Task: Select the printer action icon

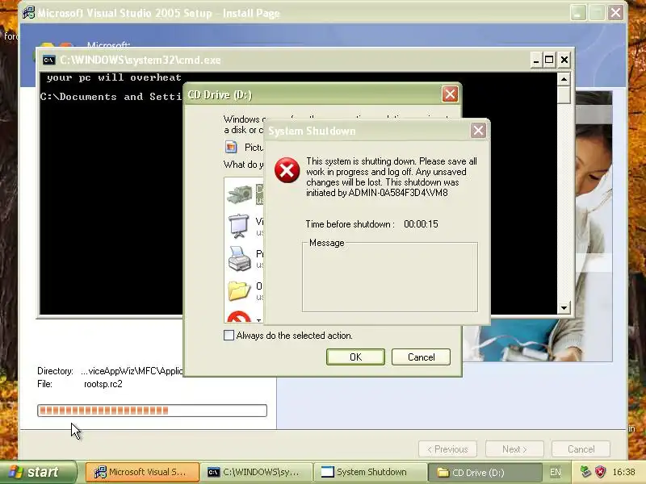Action: click(x=239, y=259)
